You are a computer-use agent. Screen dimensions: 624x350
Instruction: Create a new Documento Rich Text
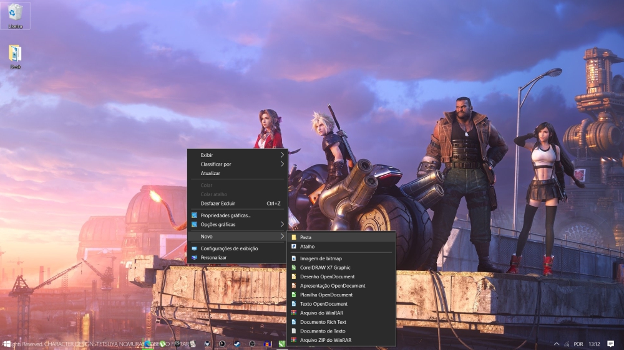coord(341,322)
